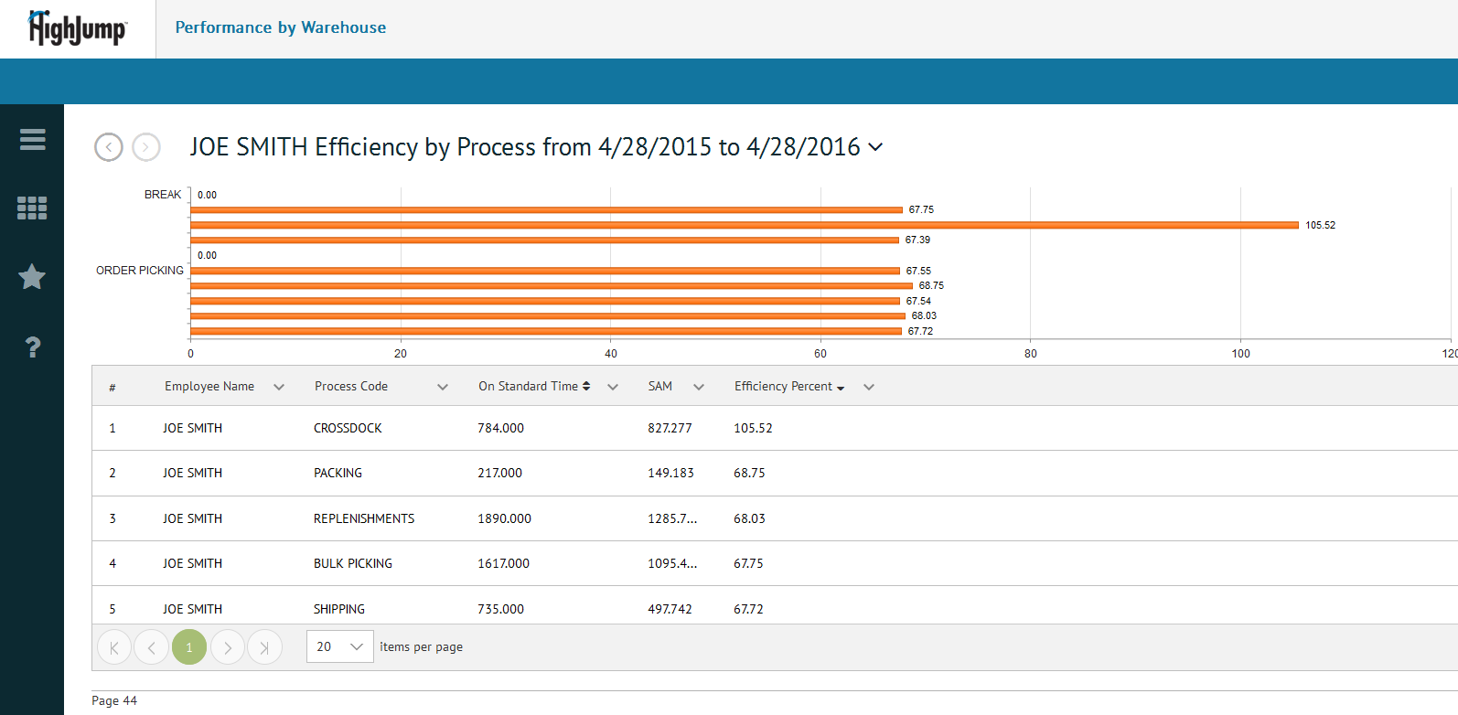The height and width of the screenshot is (715, 1458).
Task: Sort by Efficiency Percent column header
Action: [783, 387]
